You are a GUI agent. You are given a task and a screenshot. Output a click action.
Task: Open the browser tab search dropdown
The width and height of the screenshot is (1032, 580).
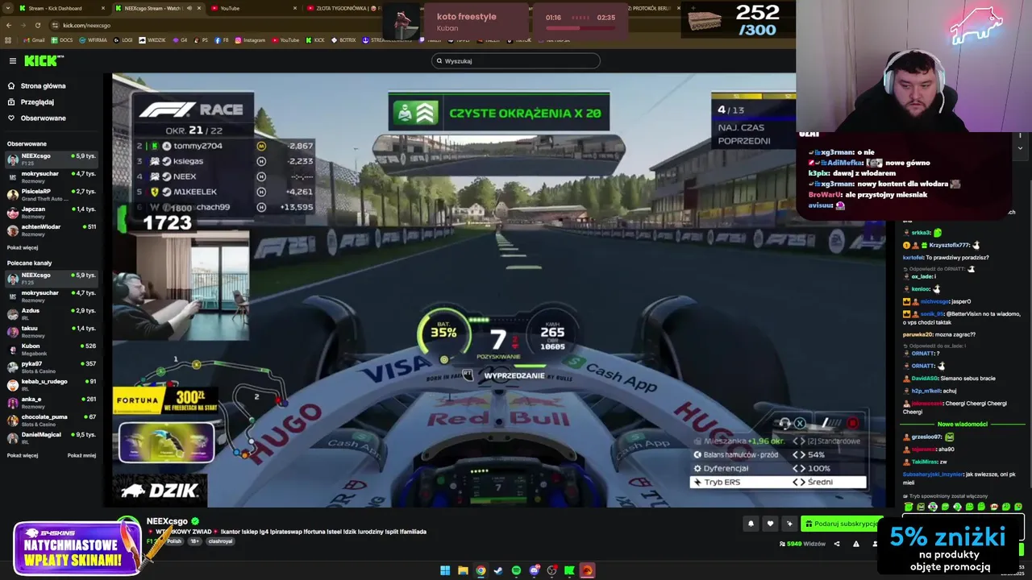[7, 8]
